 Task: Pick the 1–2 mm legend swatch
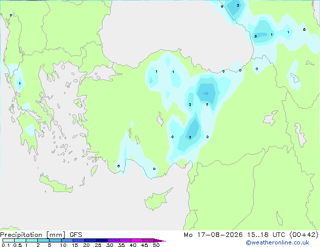(x=32, y=240)
